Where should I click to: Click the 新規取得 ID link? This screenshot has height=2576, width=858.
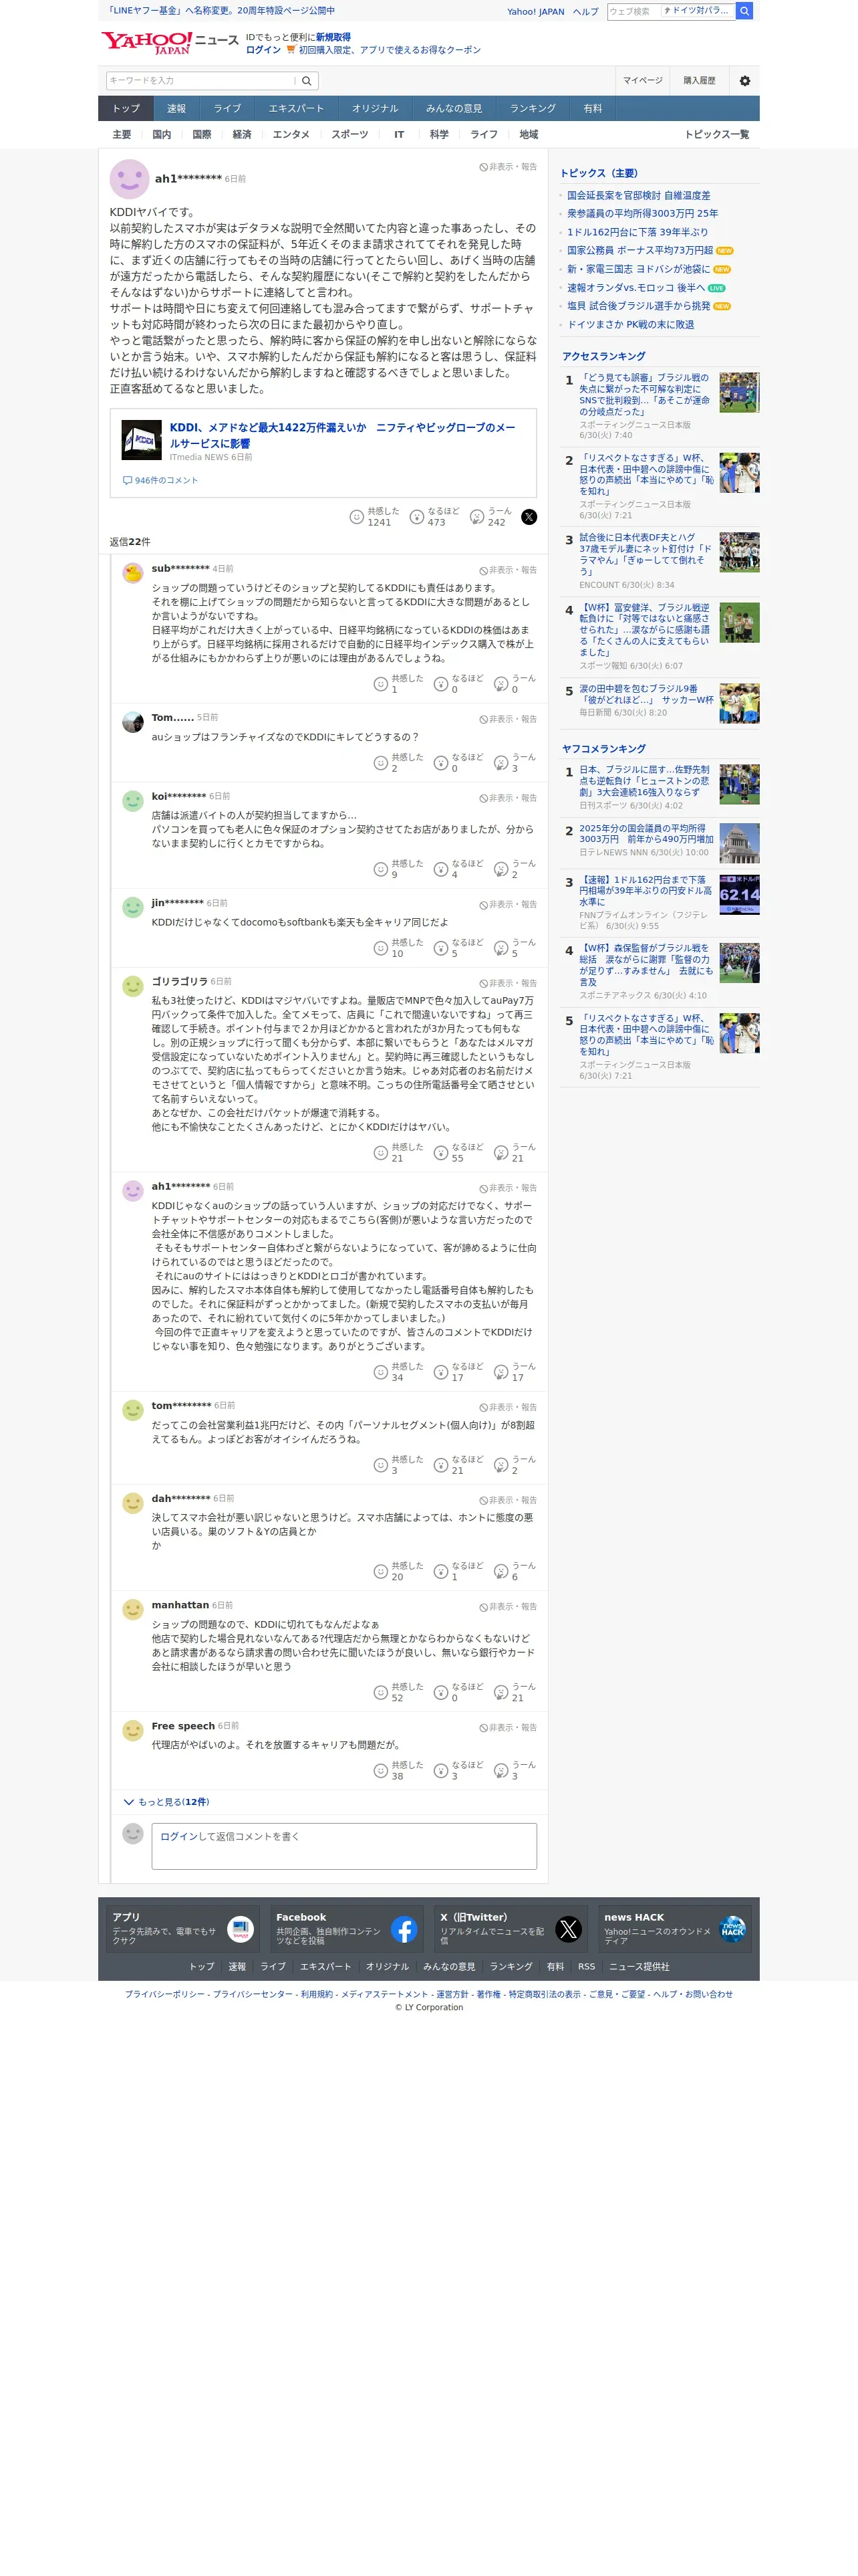coord(333,37)
